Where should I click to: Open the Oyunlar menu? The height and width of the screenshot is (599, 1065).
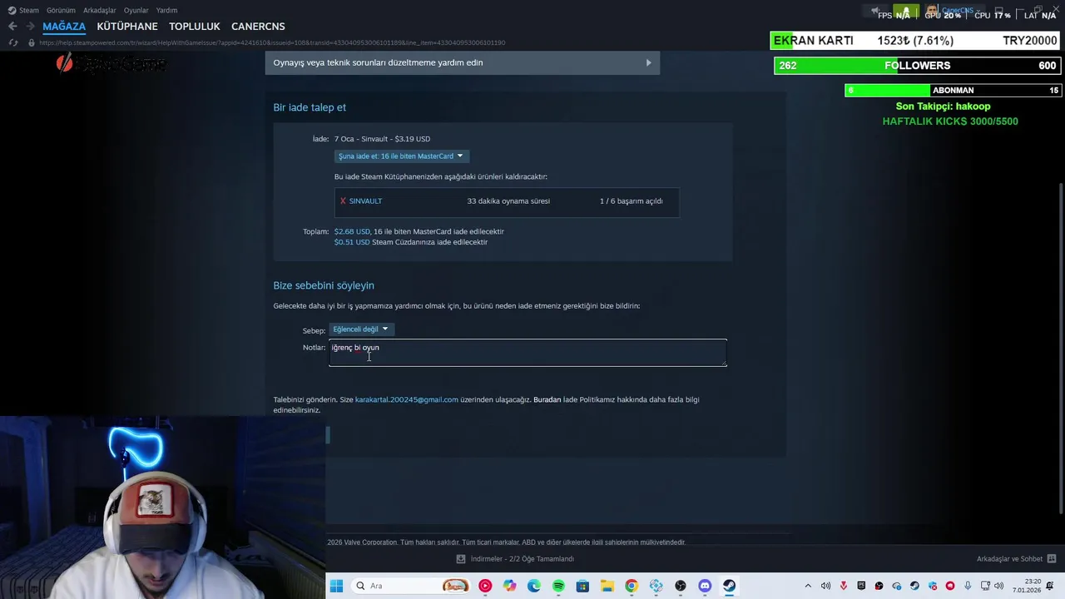point(136,10)
